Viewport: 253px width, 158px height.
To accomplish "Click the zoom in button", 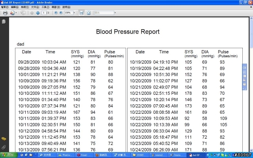I will (x=61, y=13).
